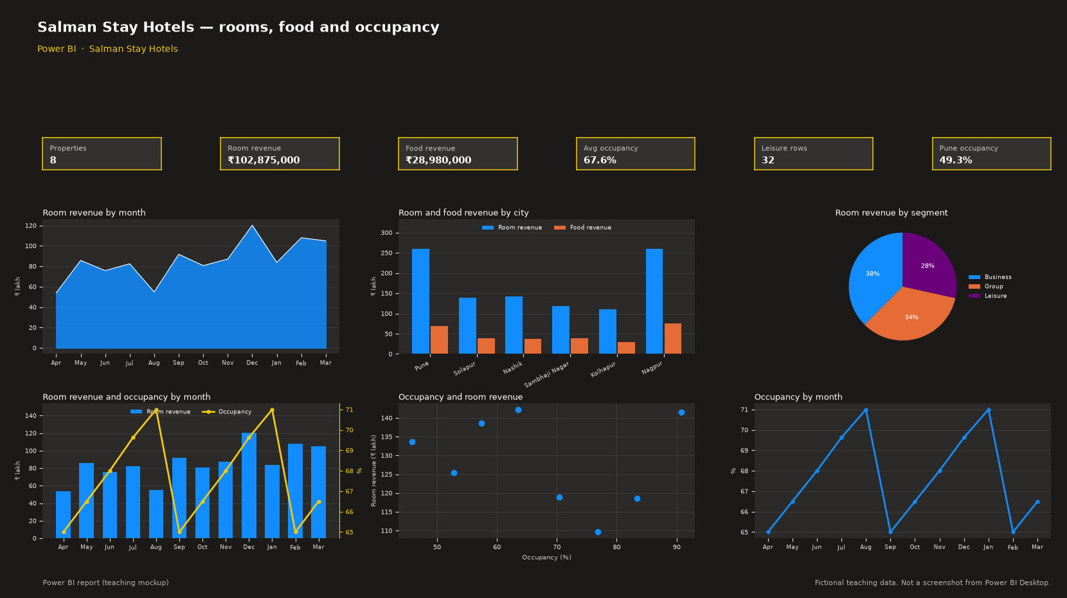Click the Dec peak on area chart
The image size is (1067, 598).
click(x=252, y=226)
